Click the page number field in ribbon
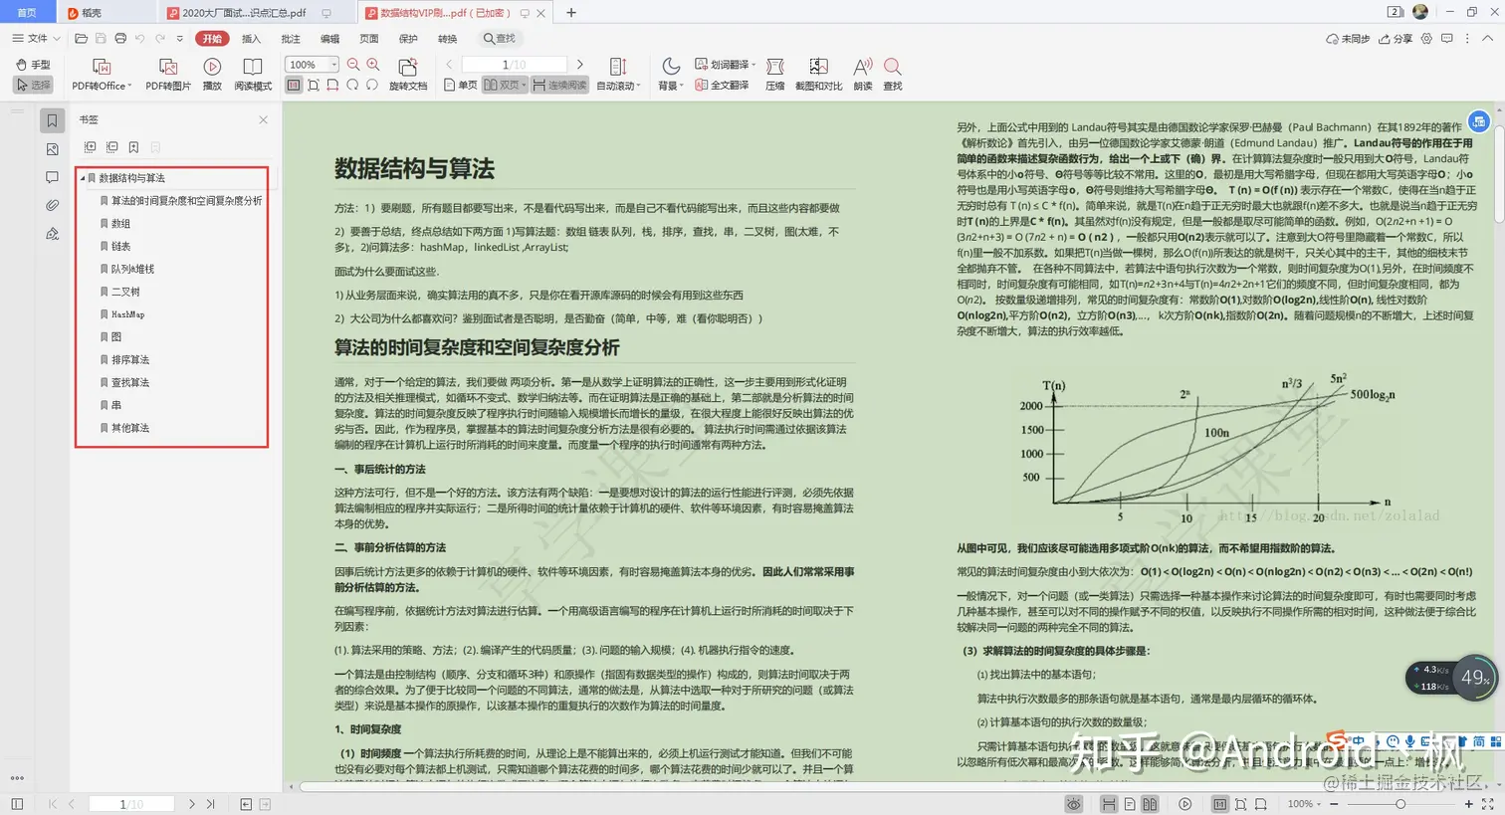1505x815 pixels. [x=514, y=65]
